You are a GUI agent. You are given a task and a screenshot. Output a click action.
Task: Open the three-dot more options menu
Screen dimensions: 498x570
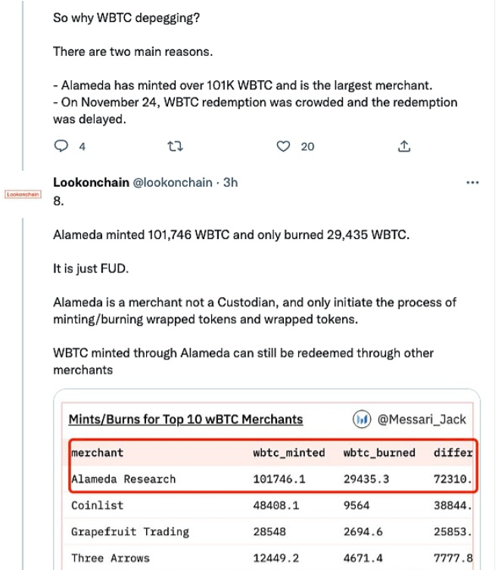coord(473,182)
